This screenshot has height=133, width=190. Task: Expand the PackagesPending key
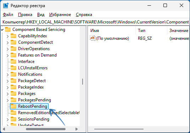tap(8, 100)
